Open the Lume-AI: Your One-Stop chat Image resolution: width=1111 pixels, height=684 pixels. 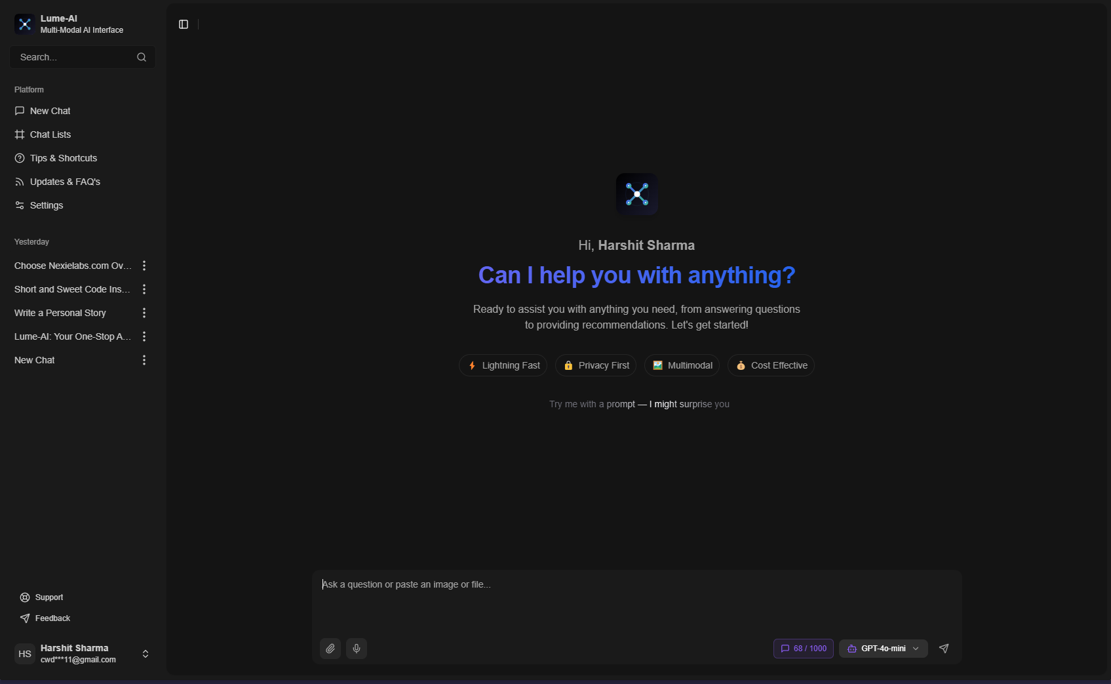pyautogui.click(x=73, y=336)
